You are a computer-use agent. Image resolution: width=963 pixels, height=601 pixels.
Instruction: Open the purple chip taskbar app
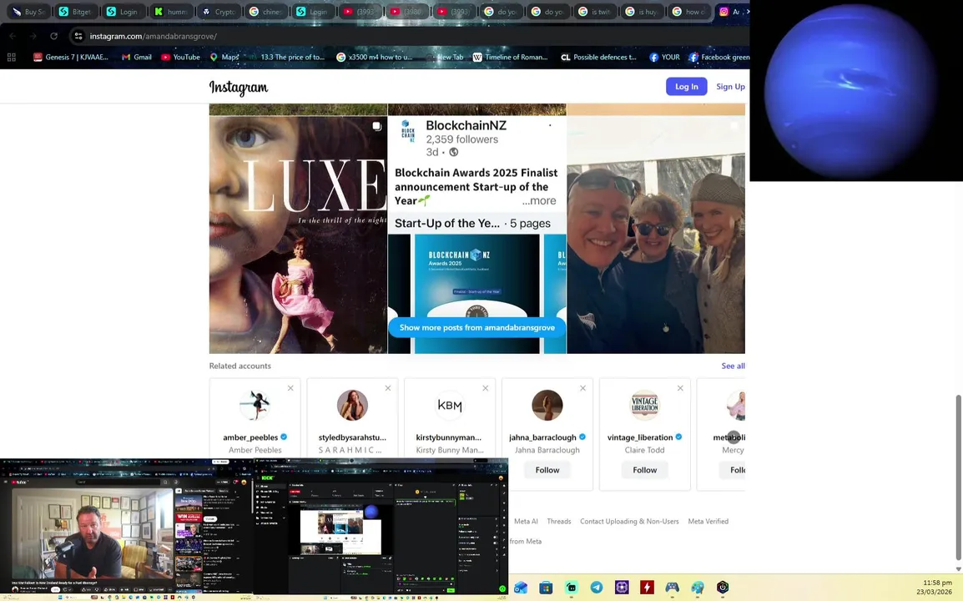pos(622,588)
